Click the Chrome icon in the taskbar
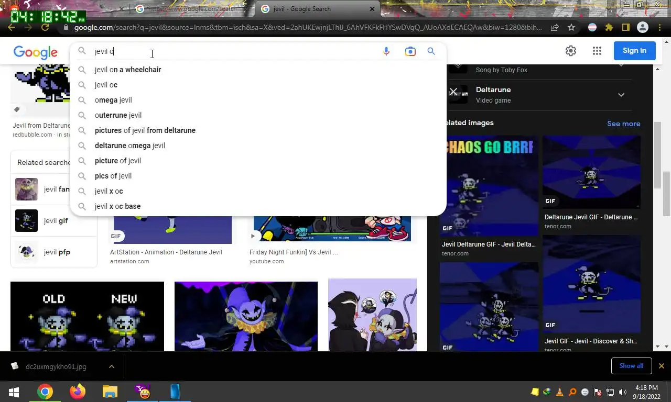Viewport: 671px width, 402px height. coord(45,392)
